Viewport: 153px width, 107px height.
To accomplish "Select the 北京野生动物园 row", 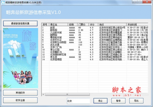I will [x=95, y=42].
